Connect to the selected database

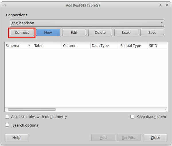click(x=22, y=33)
